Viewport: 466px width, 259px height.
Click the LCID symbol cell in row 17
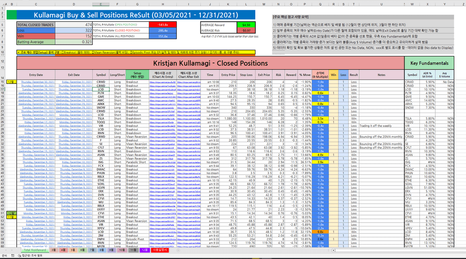[x=101, y=90]
